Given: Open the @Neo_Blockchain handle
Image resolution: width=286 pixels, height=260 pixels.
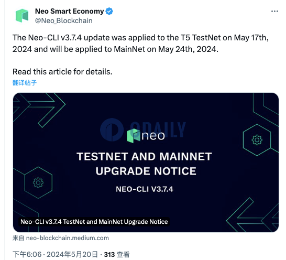Looking at the screenshot, I should tap(64, 20).
